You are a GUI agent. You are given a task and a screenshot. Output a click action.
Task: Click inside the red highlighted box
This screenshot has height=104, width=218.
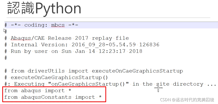tap(54, 94)
